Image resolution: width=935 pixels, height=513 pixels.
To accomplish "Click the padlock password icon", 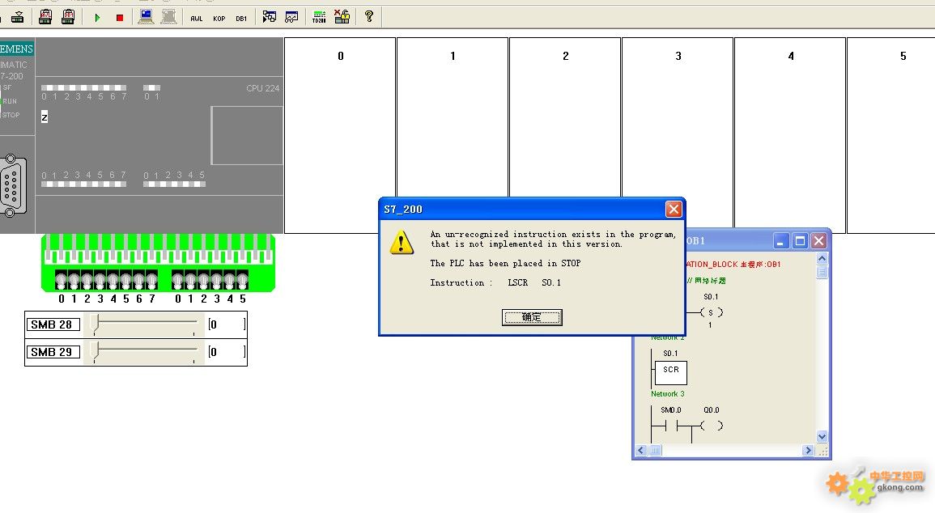I will (342, 17).
